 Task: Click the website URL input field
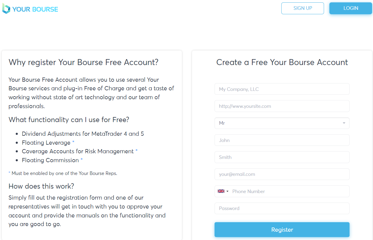click(x=282, y=106)
